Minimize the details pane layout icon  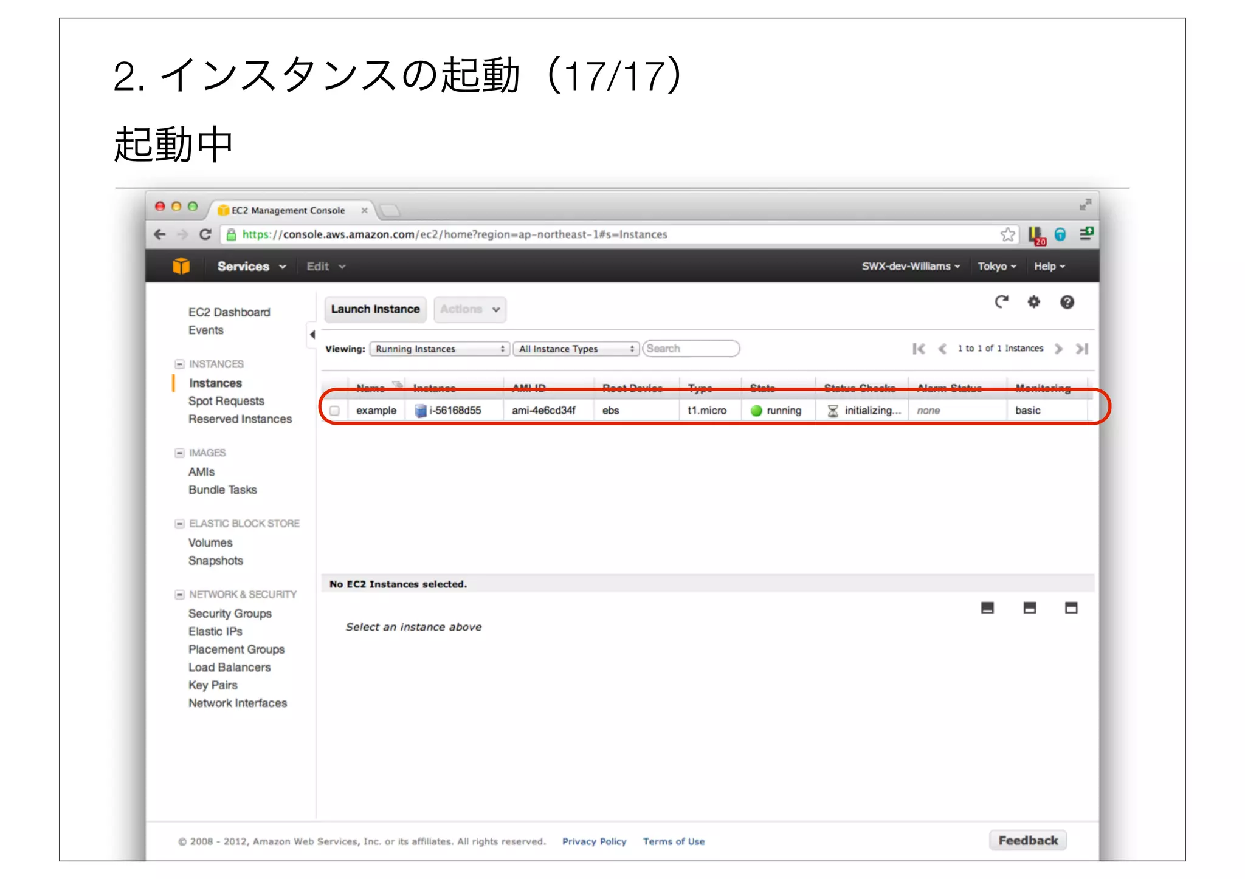tap(987, 607)
